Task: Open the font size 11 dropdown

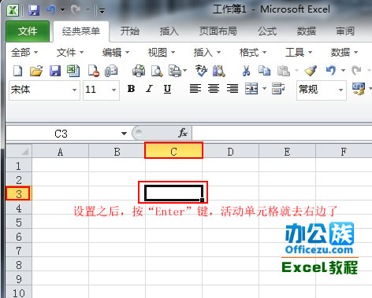Action: point(113,90)
